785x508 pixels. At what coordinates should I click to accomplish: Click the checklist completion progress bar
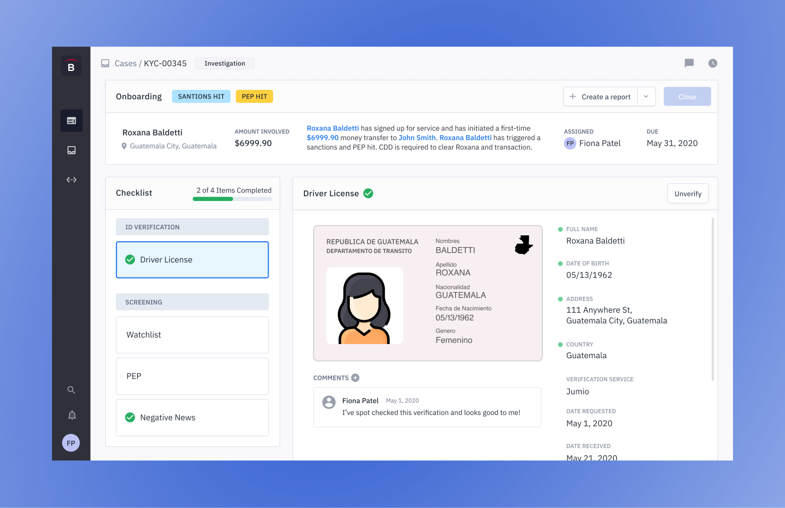pyautogui.click(x=232, y=199)
